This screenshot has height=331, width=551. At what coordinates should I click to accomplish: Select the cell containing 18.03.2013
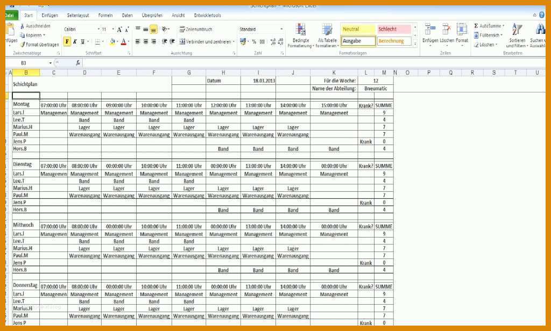coord(258,81)
